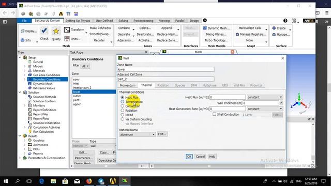Select the Radiation thermal condition
This screenshot has height=186, width=331.
click(x=123, y=110)
